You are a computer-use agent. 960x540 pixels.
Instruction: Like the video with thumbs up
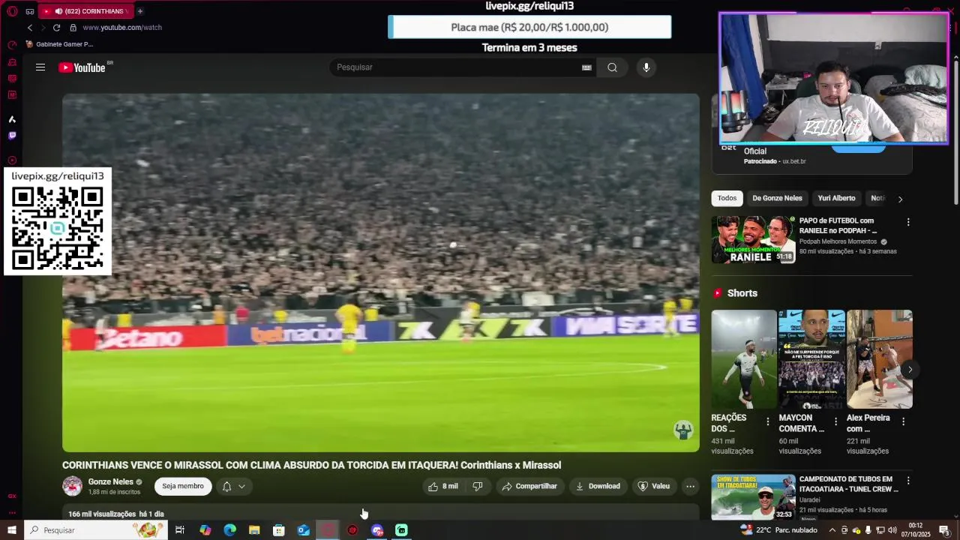[x=442, y=486]
